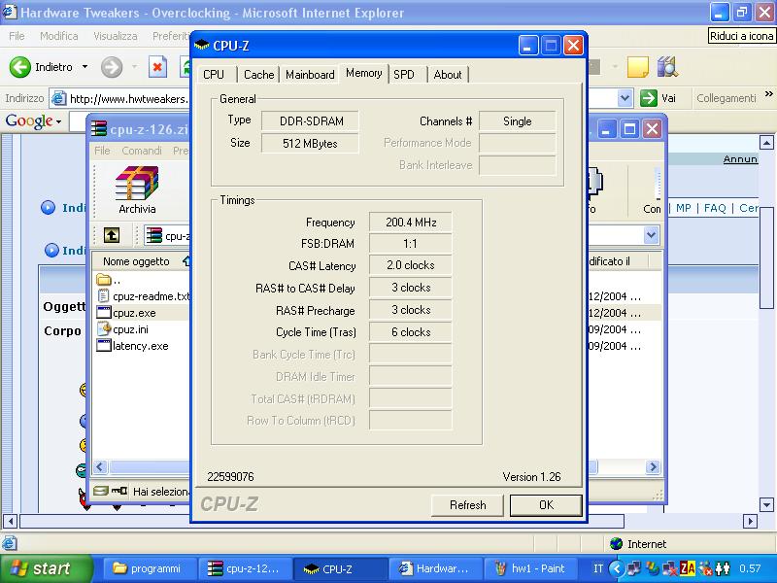Open the WinRAR path dropdown arrow

coord(651,235)
